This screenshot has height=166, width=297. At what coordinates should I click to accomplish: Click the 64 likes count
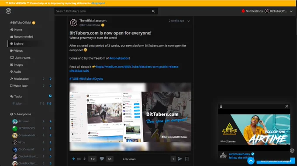110,159
